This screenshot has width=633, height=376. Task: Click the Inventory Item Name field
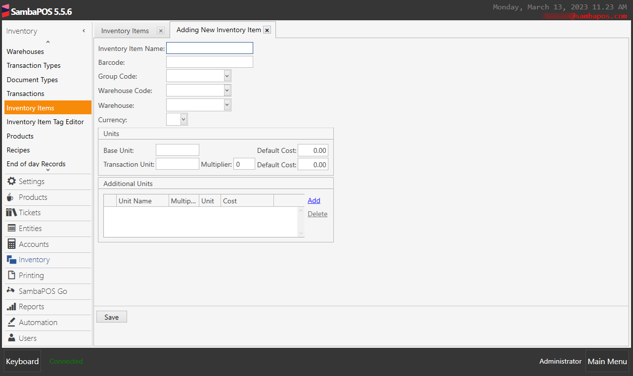pos(209,48)
